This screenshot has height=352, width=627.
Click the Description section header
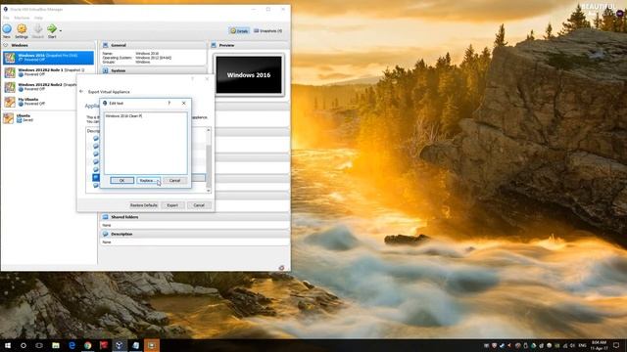point(194,234)
